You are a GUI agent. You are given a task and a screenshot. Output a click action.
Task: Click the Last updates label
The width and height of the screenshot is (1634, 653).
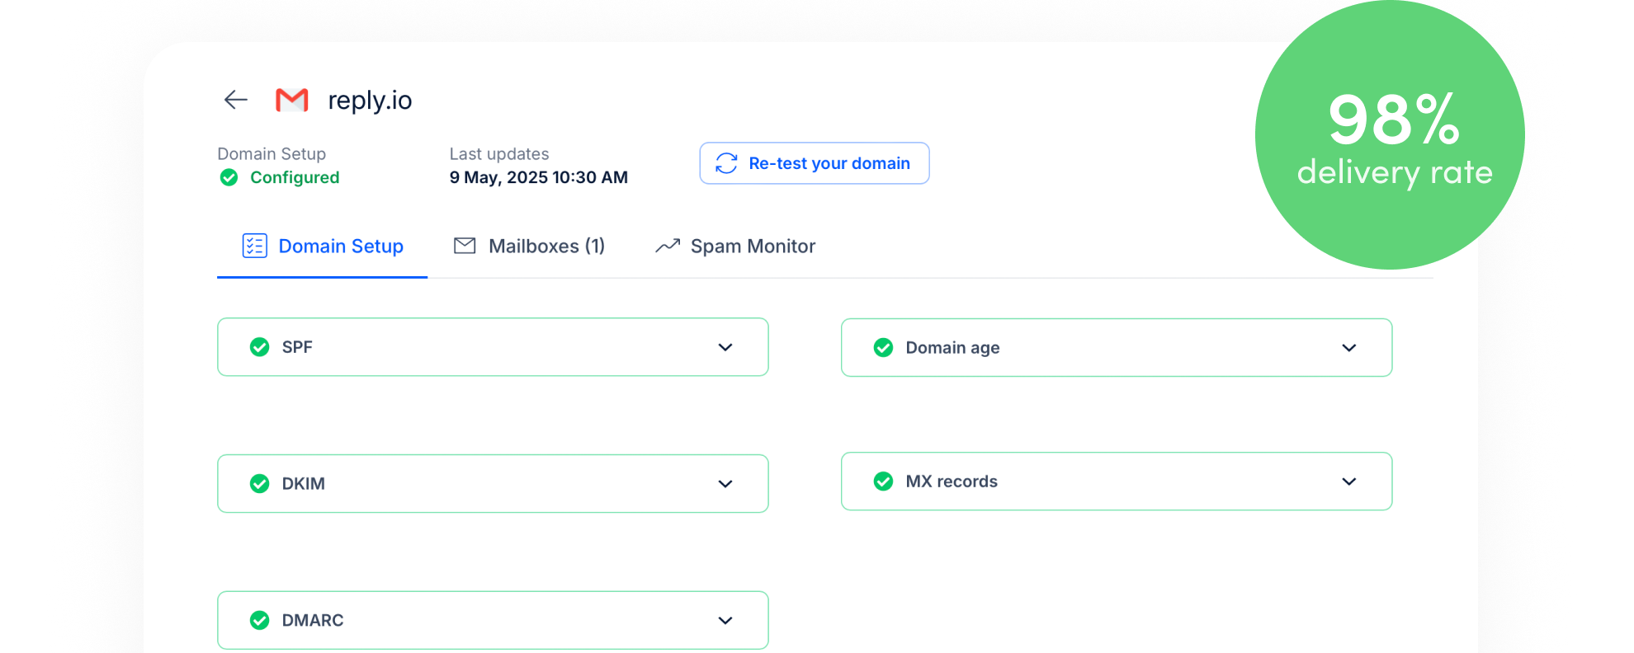(499, 154)
